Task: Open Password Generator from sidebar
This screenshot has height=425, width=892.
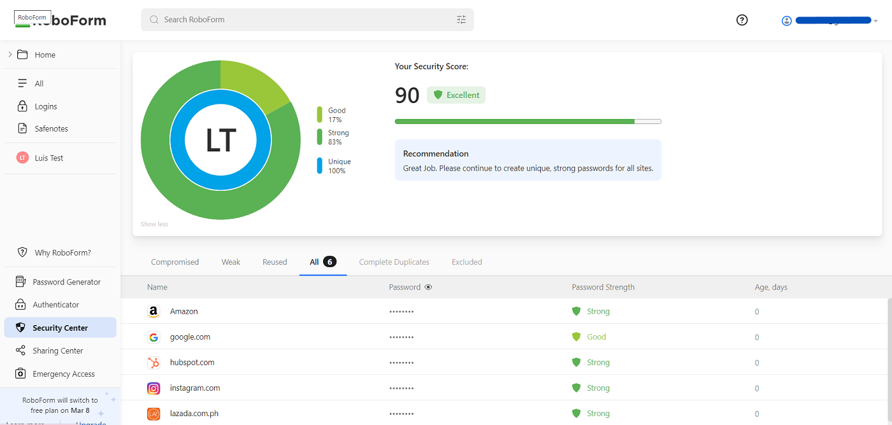Action: coord(66,282)
